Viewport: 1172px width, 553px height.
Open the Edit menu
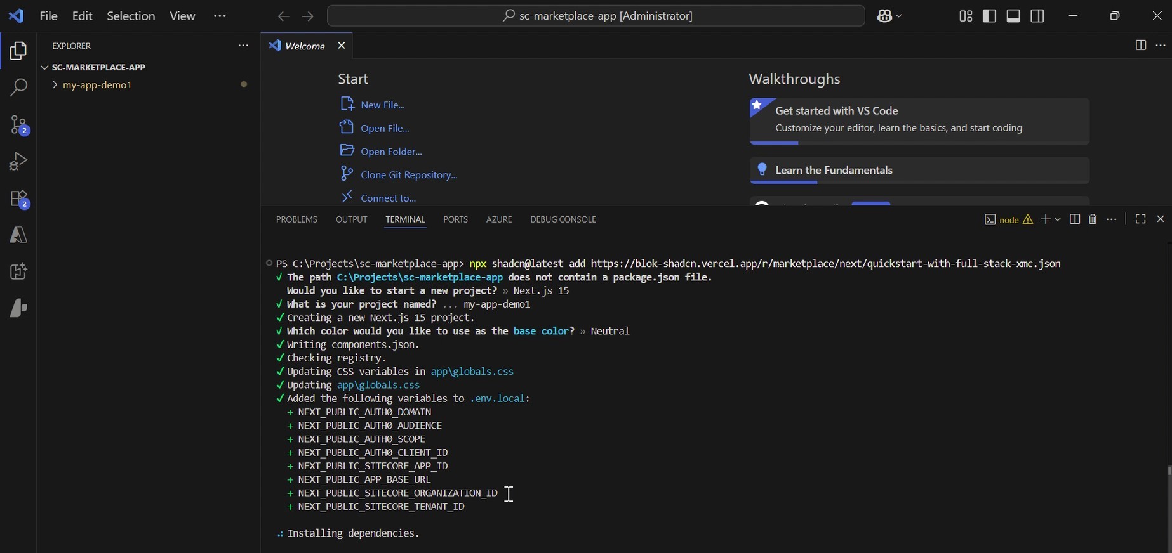tap(82, 16)
